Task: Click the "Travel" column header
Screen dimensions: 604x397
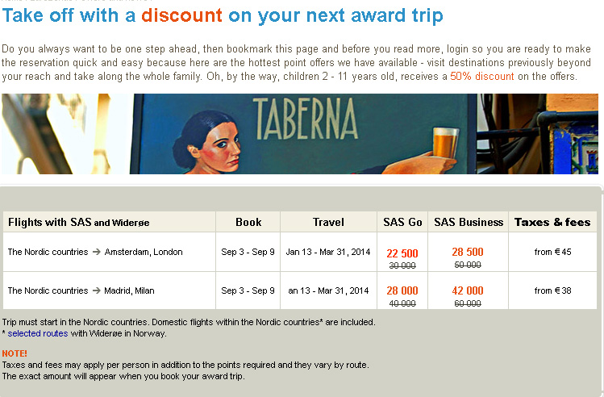Action: [328, 222]
